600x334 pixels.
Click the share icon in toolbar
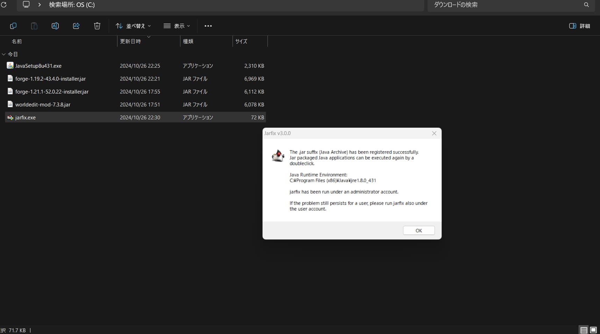click(x=76, y=26)
